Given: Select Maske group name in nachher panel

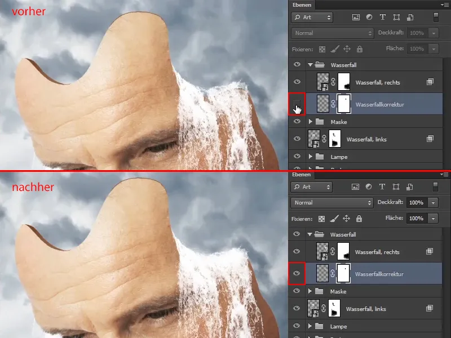Looking at the screenshot, I should [338, 291].
